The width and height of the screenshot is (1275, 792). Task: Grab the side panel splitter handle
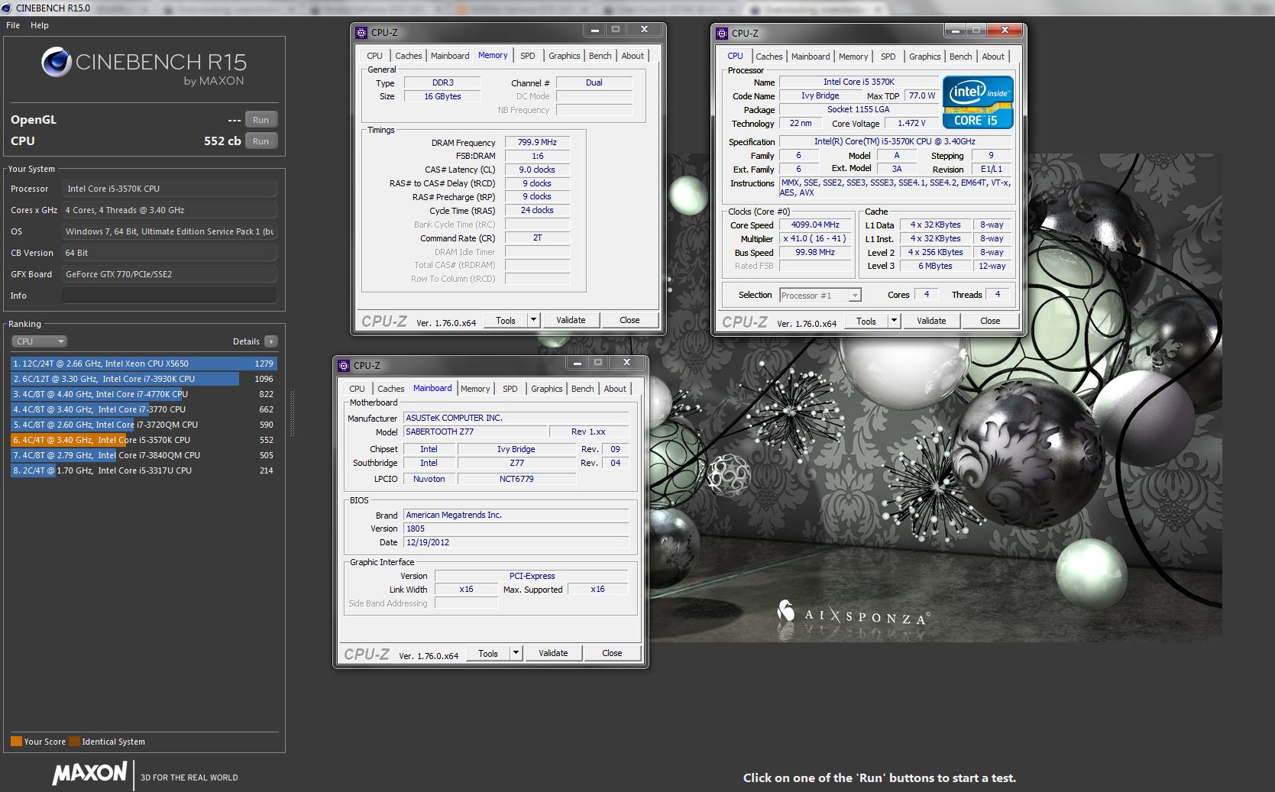point(291,413)
